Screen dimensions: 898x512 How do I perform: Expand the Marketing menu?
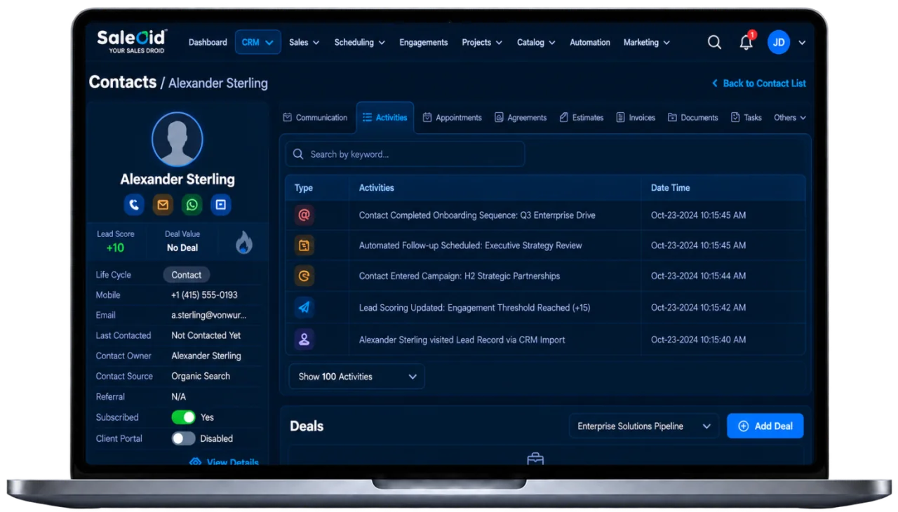647,43
